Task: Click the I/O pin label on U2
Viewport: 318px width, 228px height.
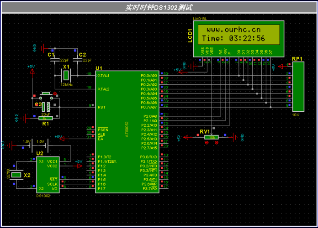Action: pos(54,189)
